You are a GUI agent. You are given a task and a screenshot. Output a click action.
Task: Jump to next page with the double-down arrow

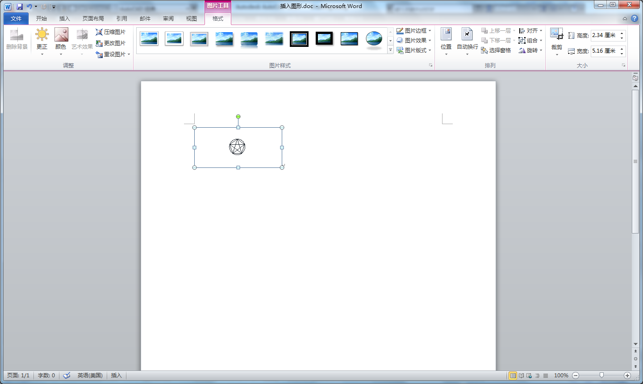point(635,366)
